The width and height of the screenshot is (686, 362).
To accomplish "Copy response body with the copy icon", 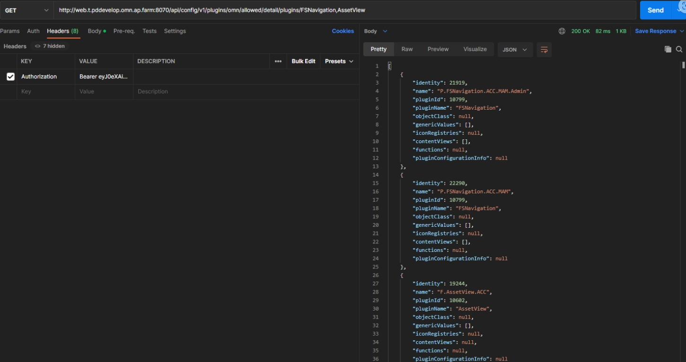I will tap(668, 49).
